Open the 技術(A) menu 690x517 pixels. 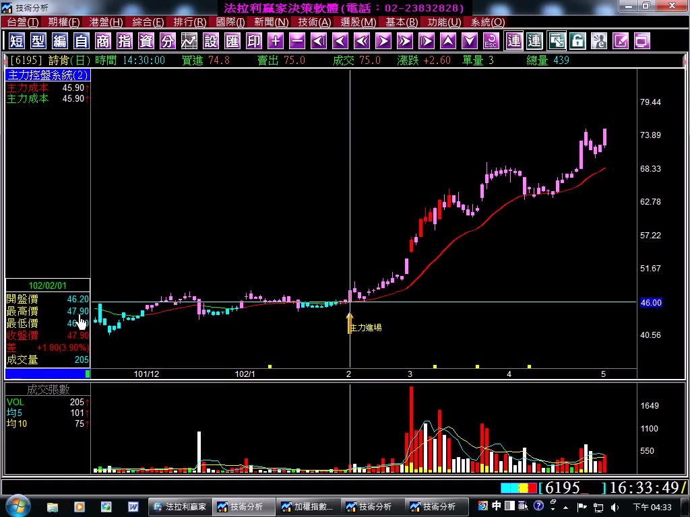314,22
